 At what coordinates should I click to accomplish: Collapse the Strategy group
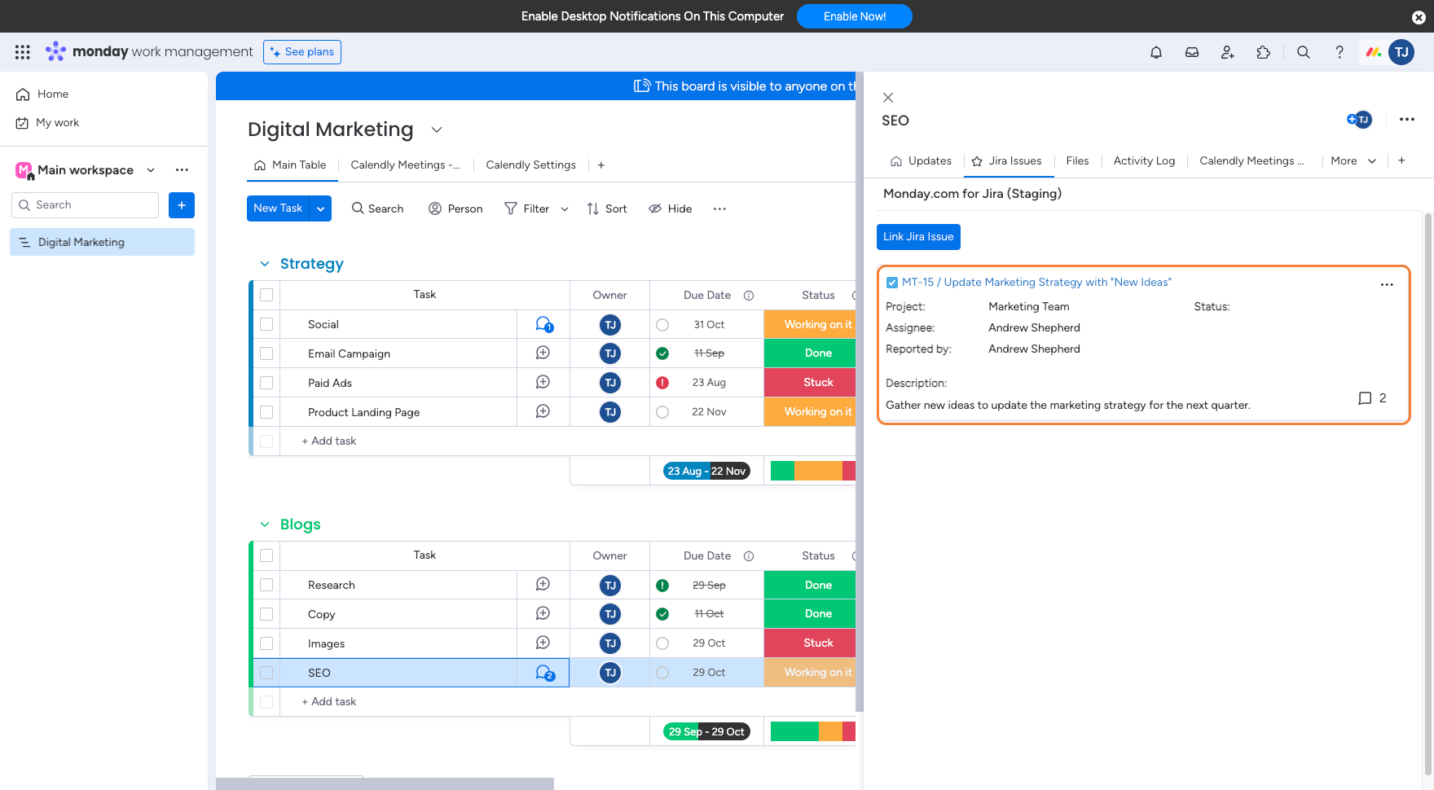tap(265, 264)
